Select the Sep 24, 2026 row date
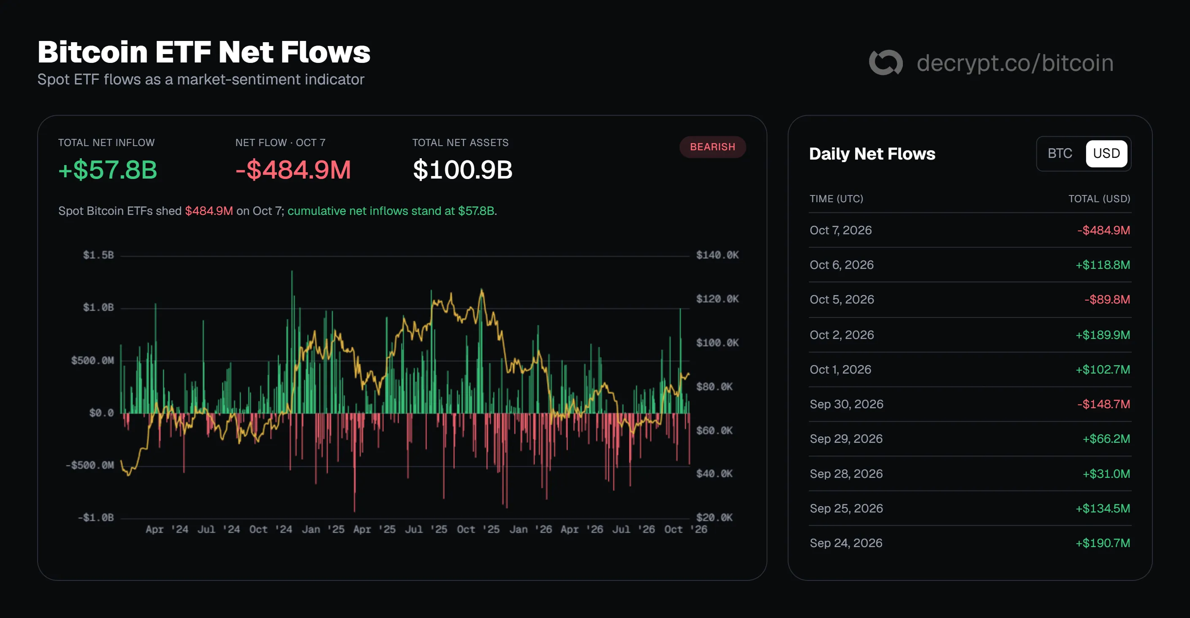 pyautogui.click(x=846, y=543)
